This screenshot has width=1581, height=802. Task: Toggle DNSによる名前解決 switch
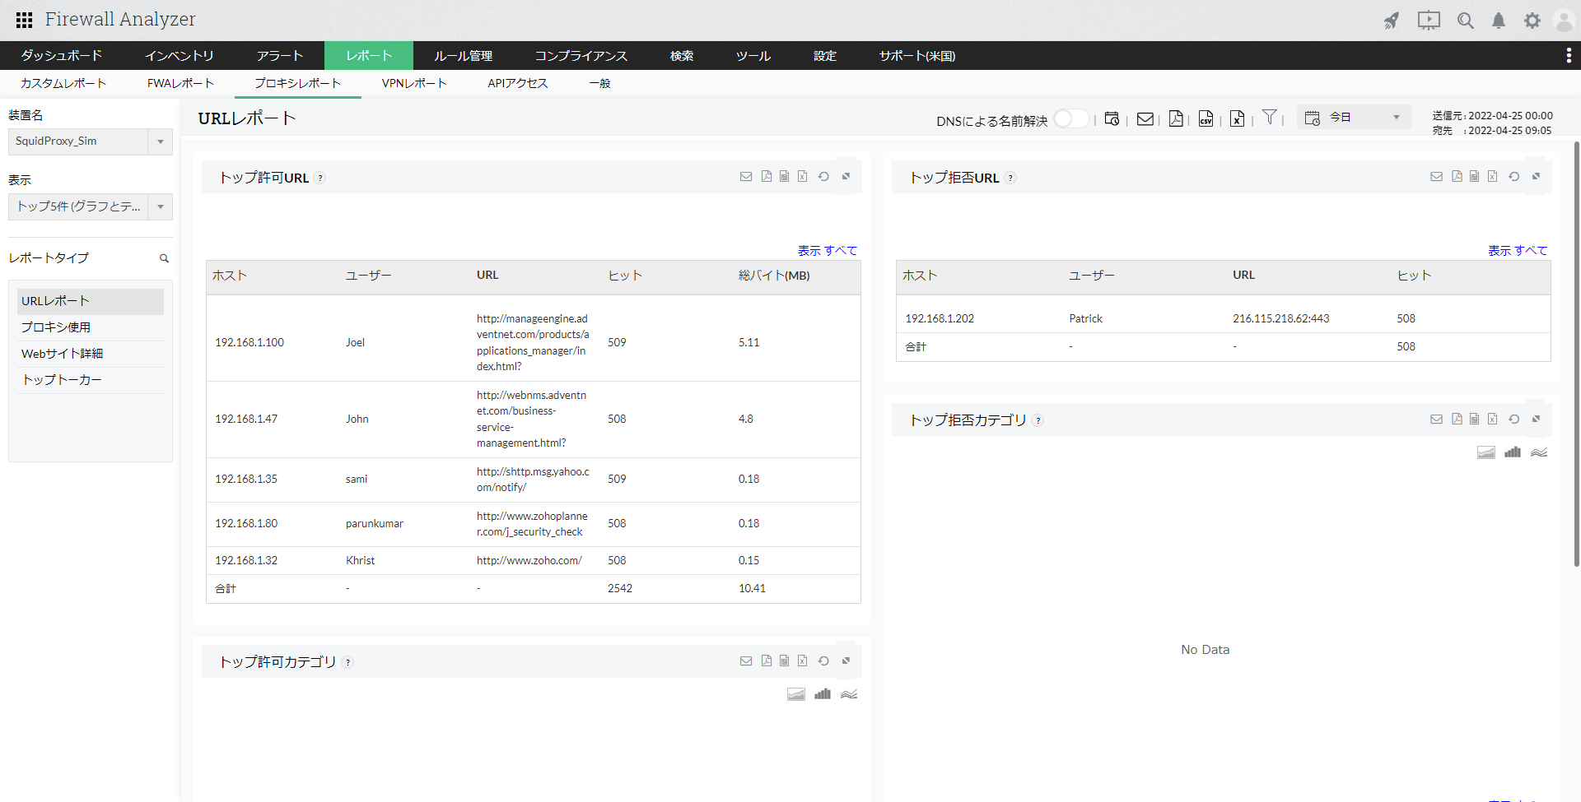click(x=1070, y=119)
